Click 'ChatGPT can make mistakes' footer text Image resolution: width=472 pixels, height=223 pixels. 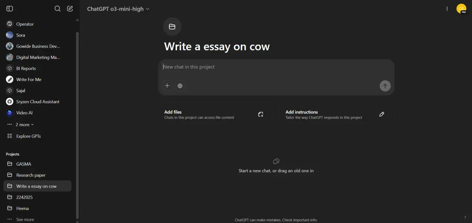click(x=276, y=220)
